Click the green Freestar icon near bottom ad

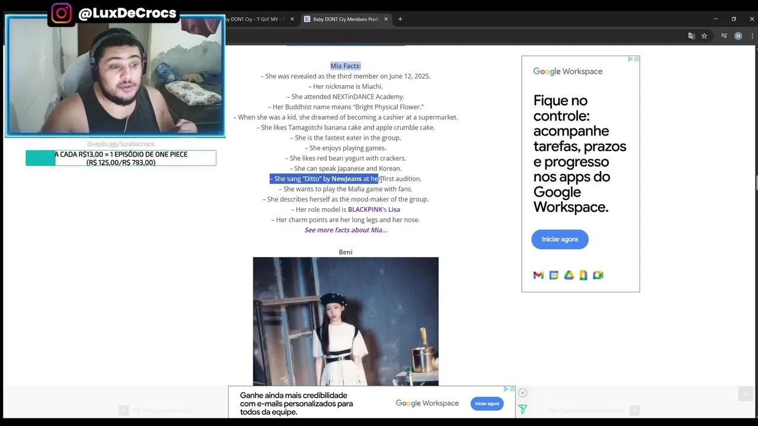pyautogui.click(x=522, y=409)
